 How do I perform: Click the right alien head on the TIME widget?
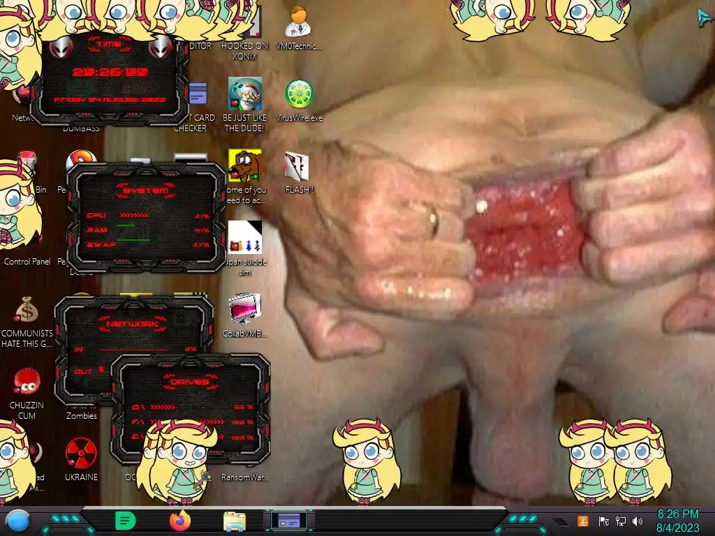tap(161, 47)
